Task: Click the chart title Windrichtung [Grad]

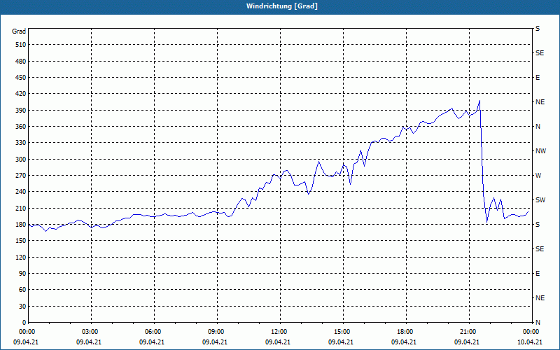Action: [282, 6]
